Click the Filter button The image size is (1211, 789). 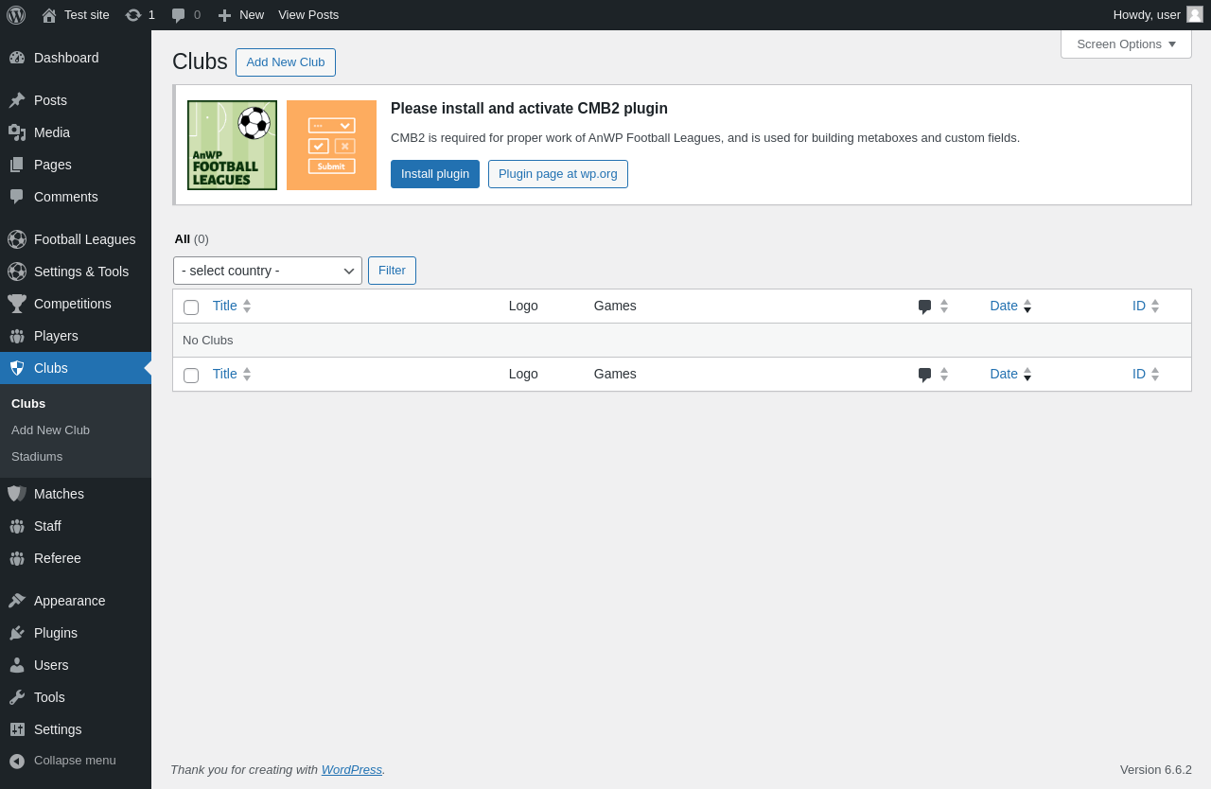click(x=392, y=271)
